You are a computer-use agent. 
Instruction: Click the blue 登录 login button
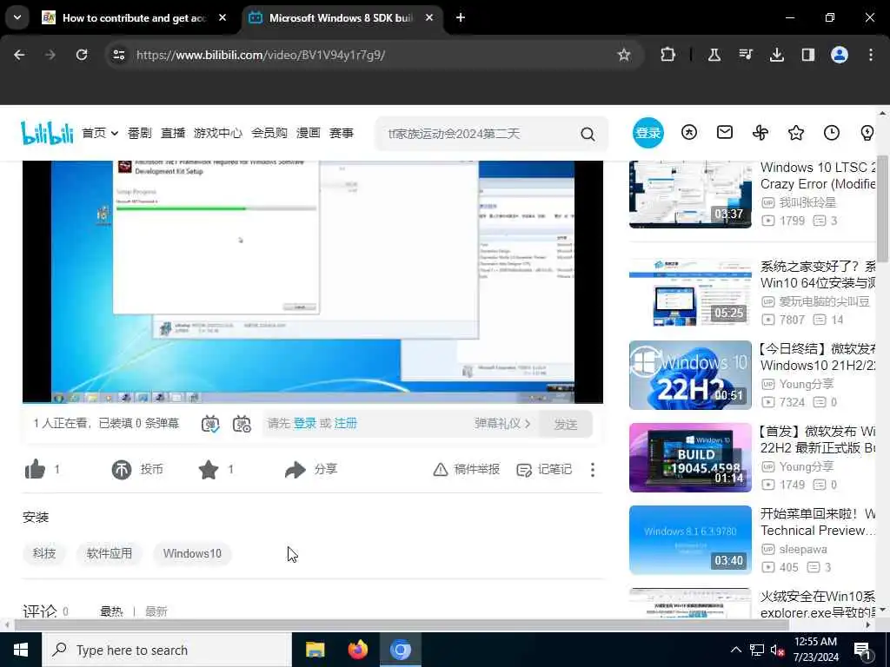[x=648, y=133]
